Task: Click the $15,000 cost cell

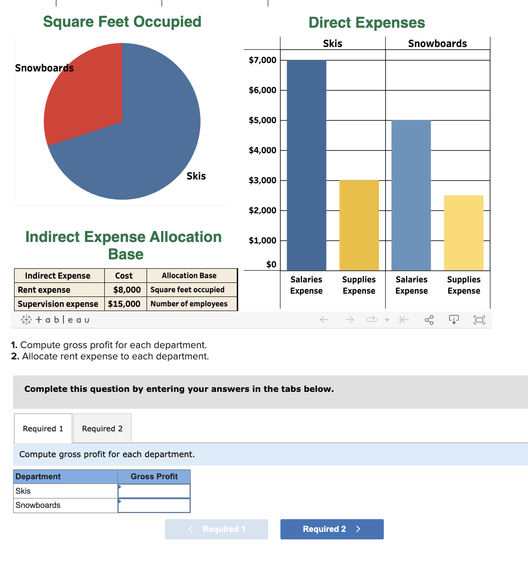Action: pos(125,304)
